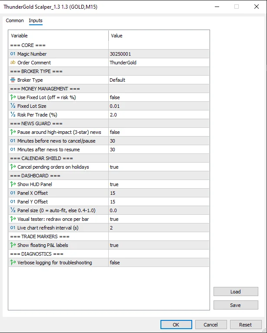The width and height of the screenshot is (267, 333).
Task: Click the Risk Per Trade double type icon
Action: point(13,115)
